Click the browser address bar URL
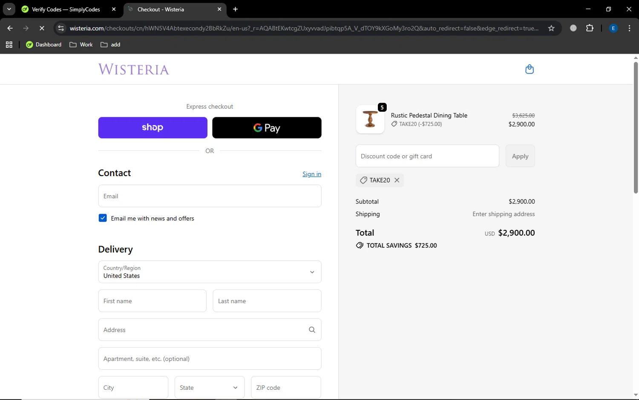The width and height of the screenshot is (639, 400). 304,28
